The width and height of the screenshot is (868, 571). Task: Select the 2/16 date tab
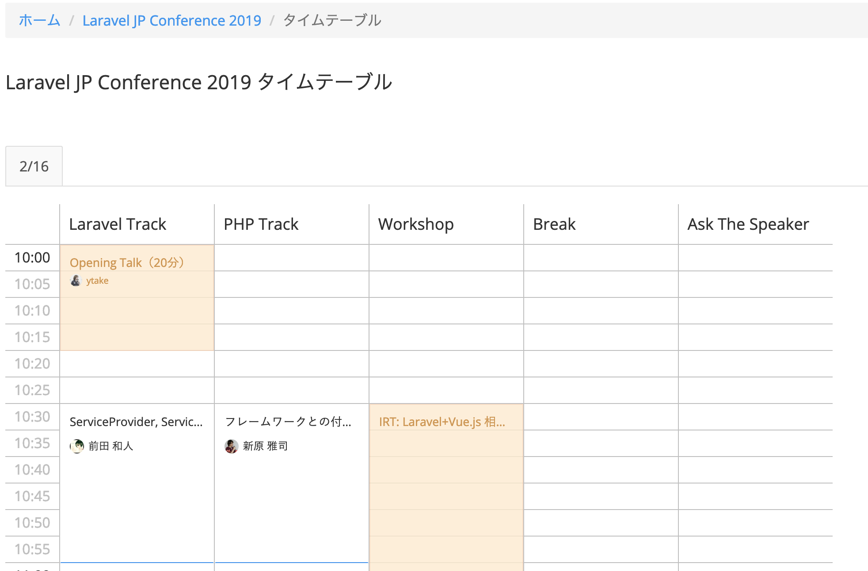[x=34, y=166]
